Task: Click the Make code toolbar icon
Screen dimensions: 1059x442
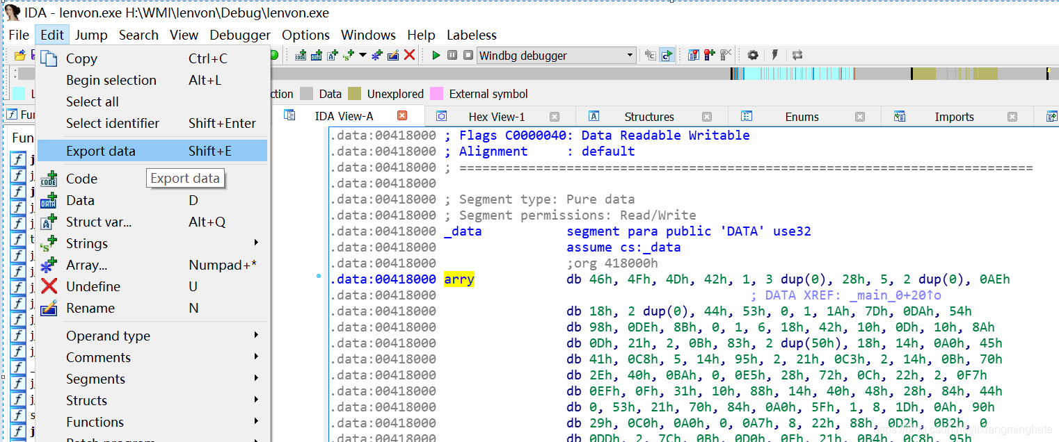Action: click(x=301, y=55)
